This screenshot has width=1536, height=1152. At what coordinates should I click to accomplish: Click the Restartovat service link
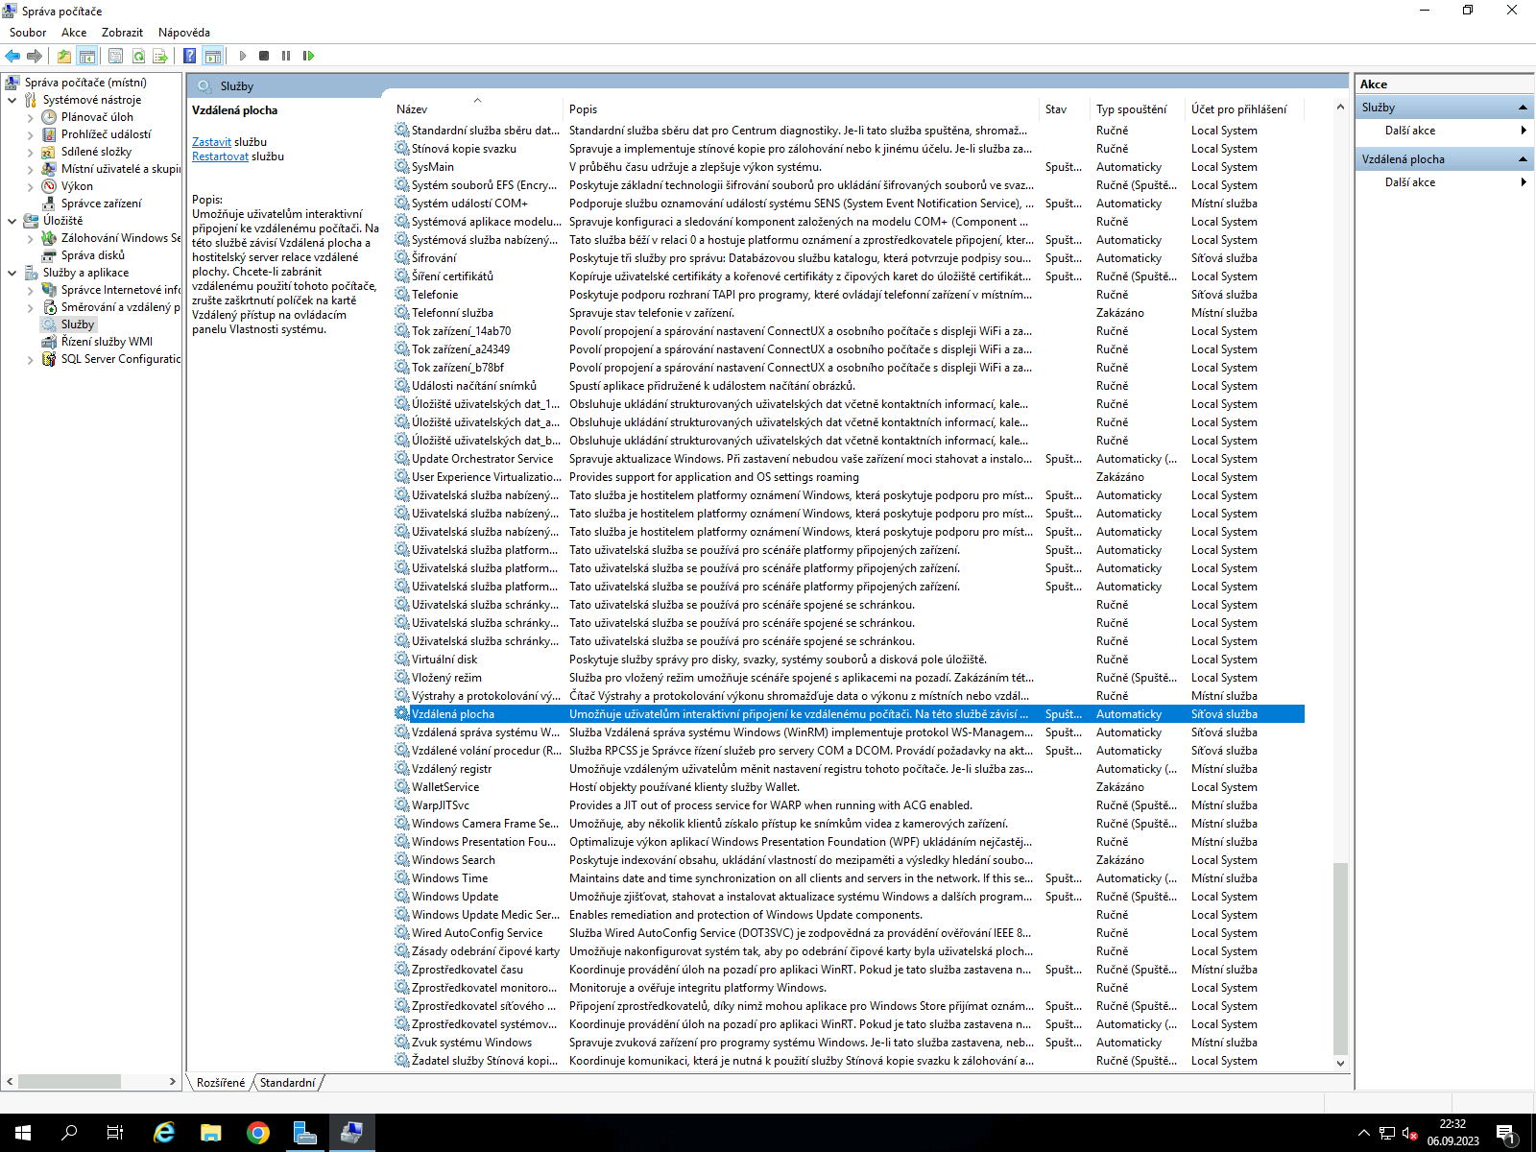click(220, 156)
